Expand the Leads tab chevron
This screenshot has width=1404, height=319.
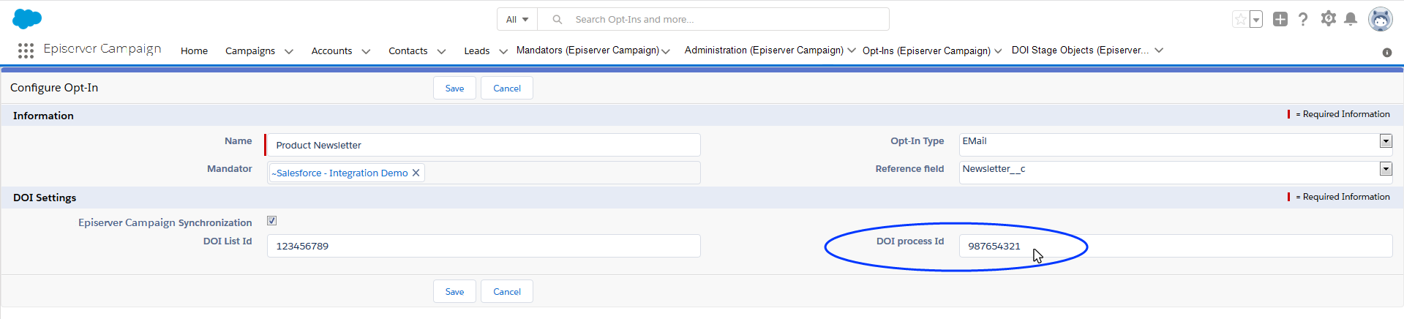coord(503,51)
